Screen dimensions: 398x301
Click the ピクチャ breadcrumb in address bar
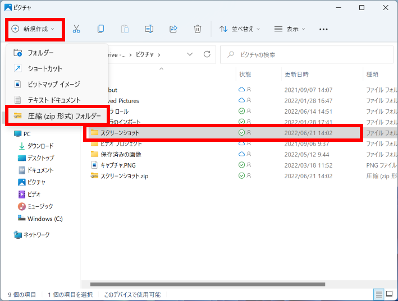coord(145,55)
